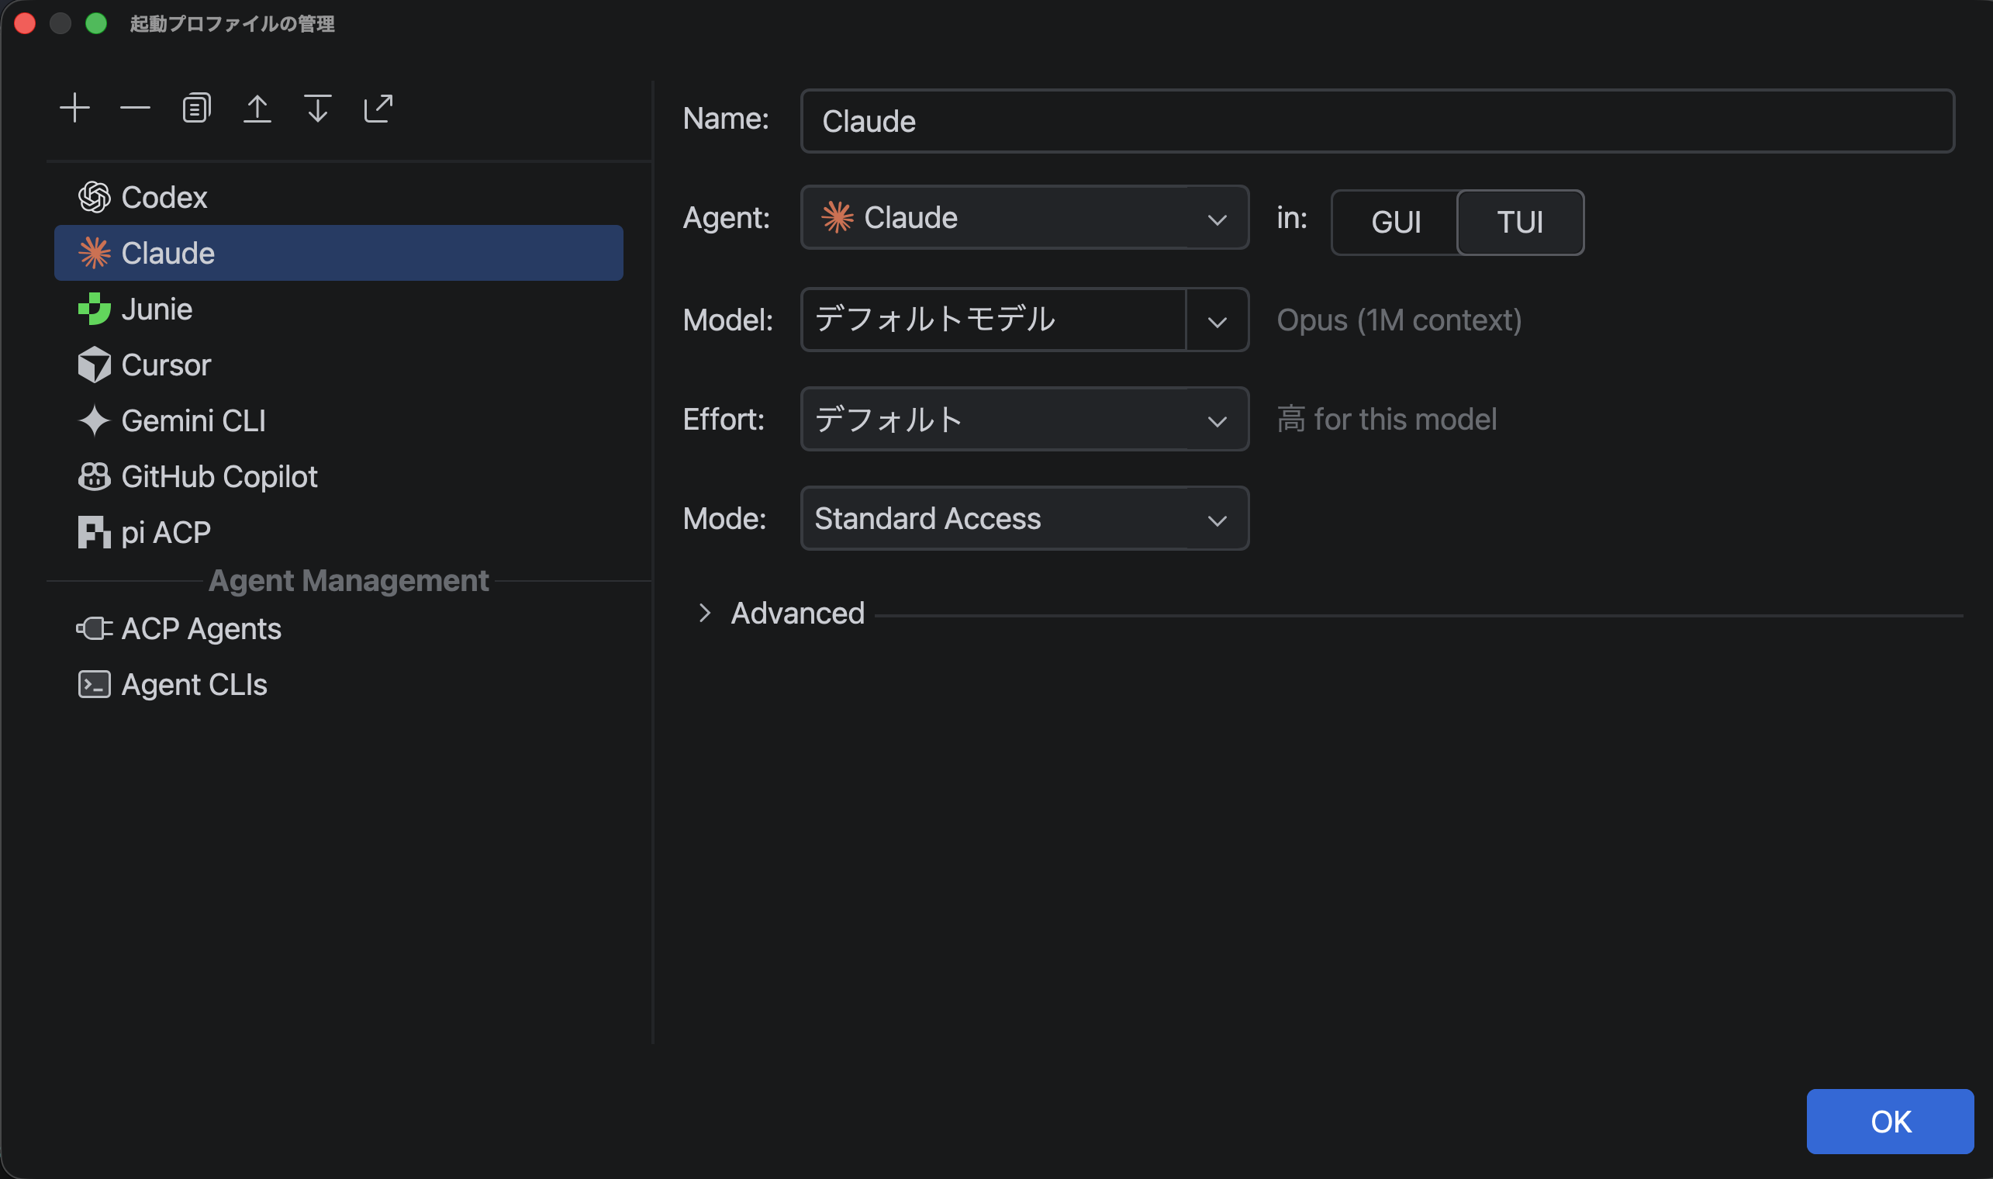Click the '高 for this model' hint
The width and height of the screenshot is (1993, 1179).
click(x=1387, y=420)
